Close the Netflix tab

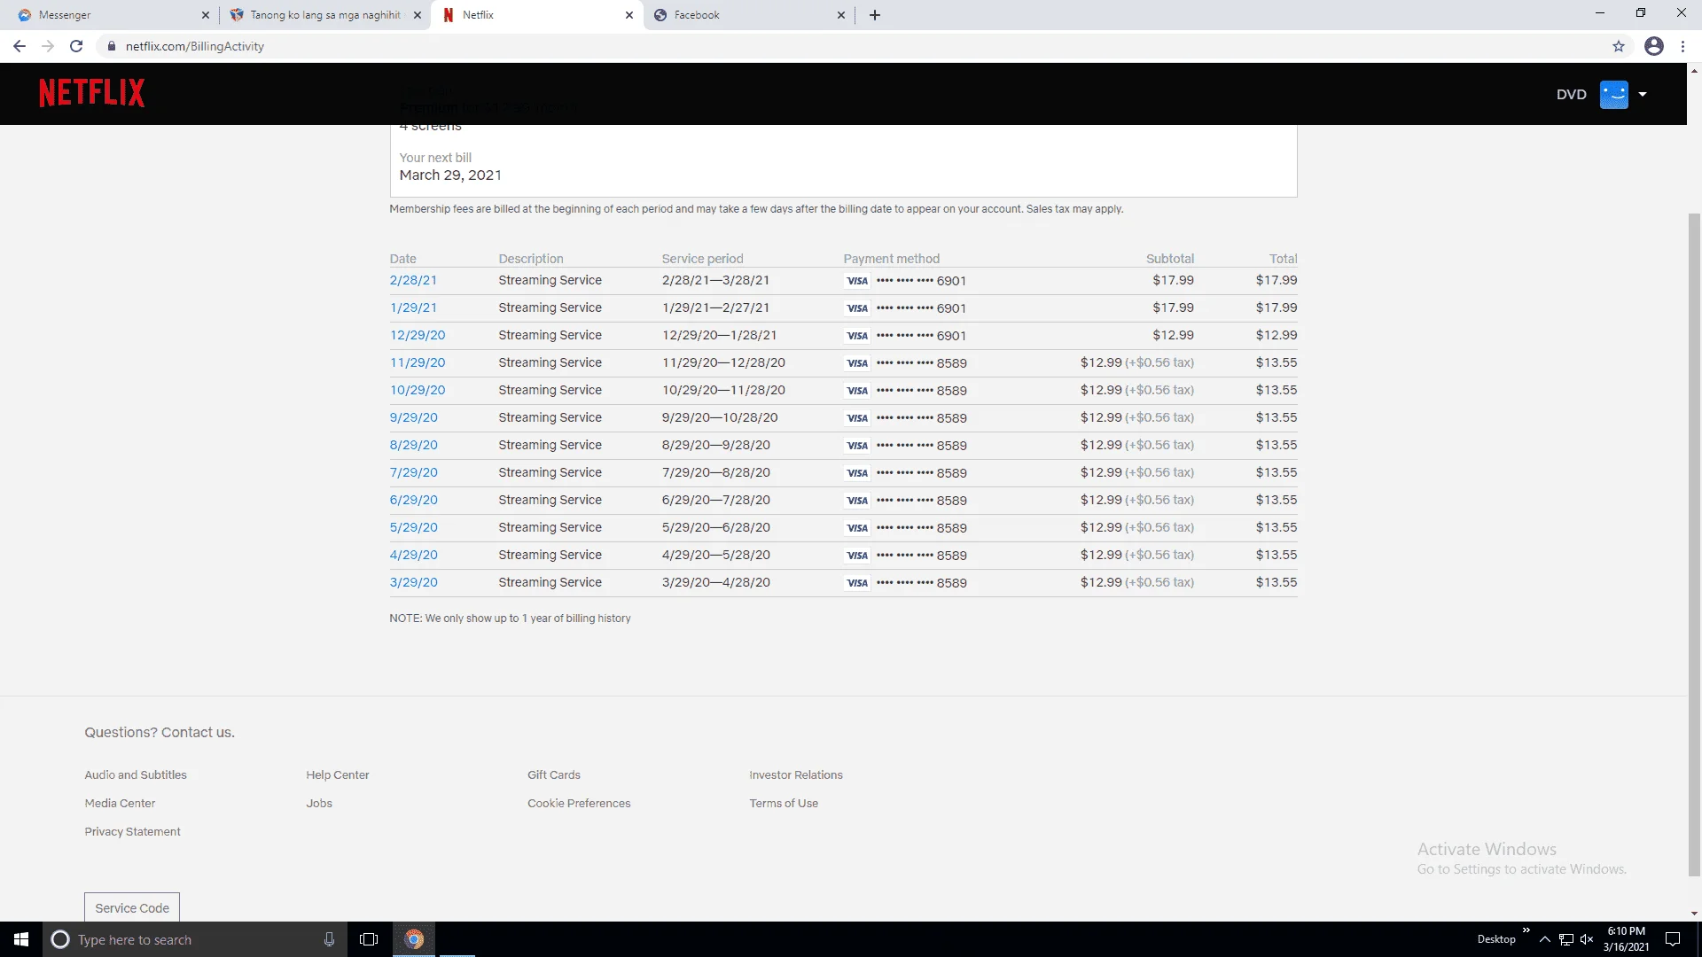pyautogui.click(x=629, y=15)
